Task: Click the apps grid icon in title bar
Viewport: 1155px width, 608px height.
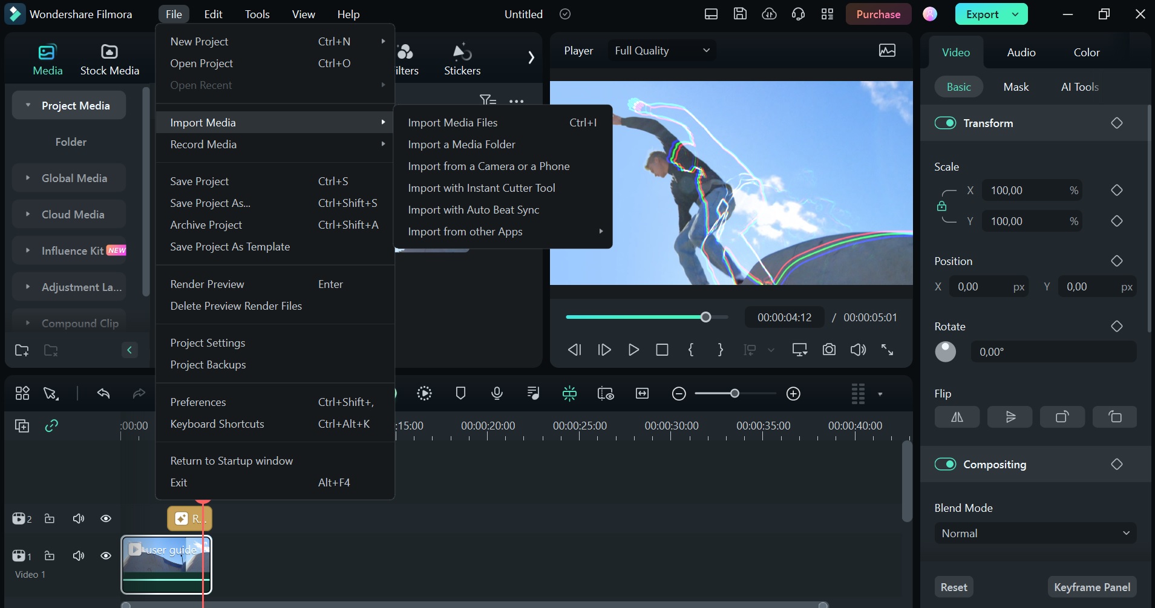Action: point(827,14)
